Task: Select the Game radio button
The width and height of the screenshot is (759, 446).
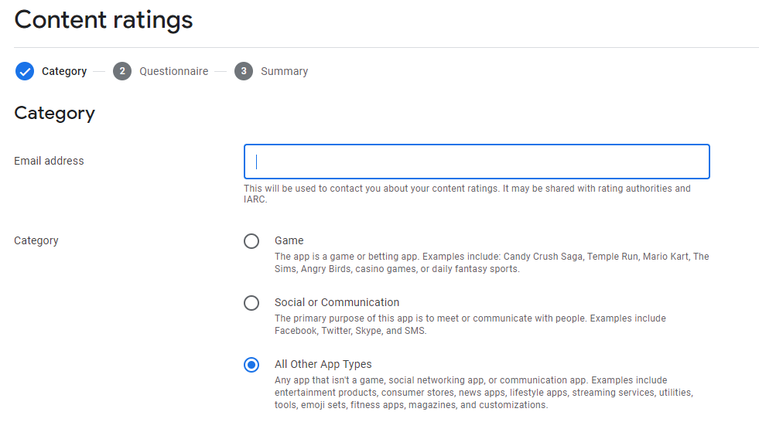Action: (251, 241)
